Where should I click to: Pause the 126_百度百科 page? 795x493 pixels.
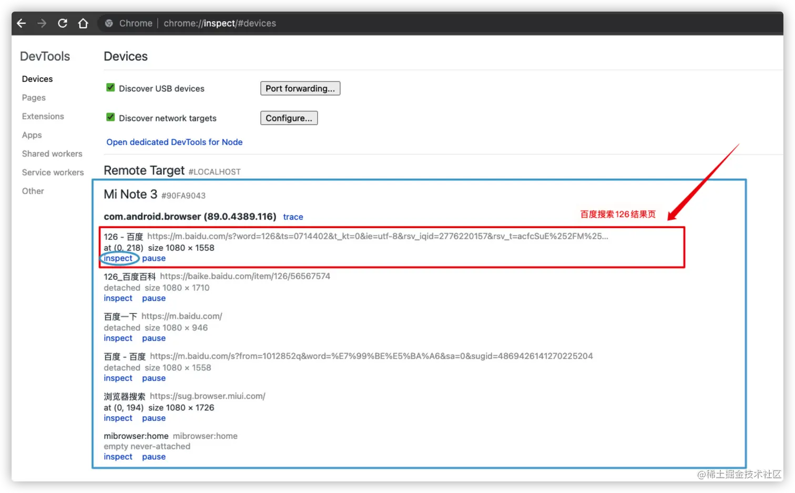[x=154, y=298]
